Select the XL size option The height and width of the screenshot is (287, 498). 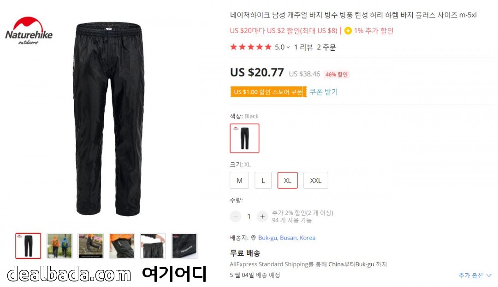click(x=287, y=181)
